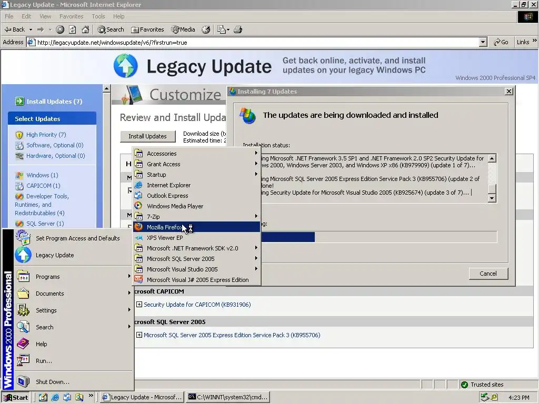
Task: Open the Back button history dropdown arrow
Action: pyautogui.click(x=31, y=29)
